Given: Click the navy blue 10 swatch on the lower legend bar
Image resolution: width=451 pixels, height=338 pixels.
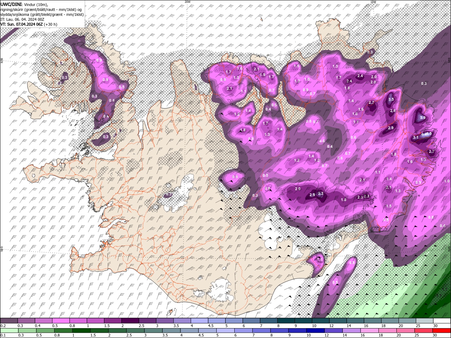Looking at the screenshot, I should 315,331.
